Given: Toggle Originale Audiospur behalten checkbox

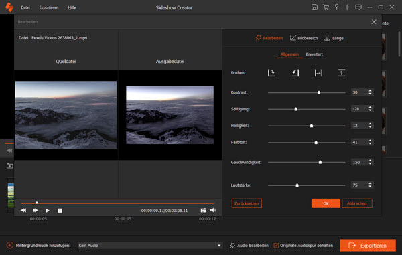Looking at the screenshot, I should coord(276,245).
